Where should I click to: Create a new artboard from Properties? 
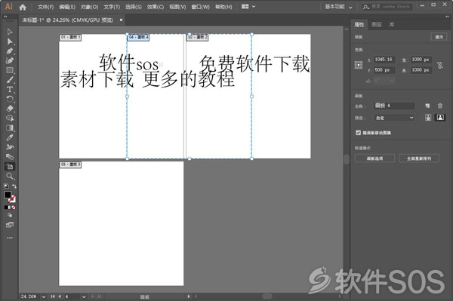point(427,106)
